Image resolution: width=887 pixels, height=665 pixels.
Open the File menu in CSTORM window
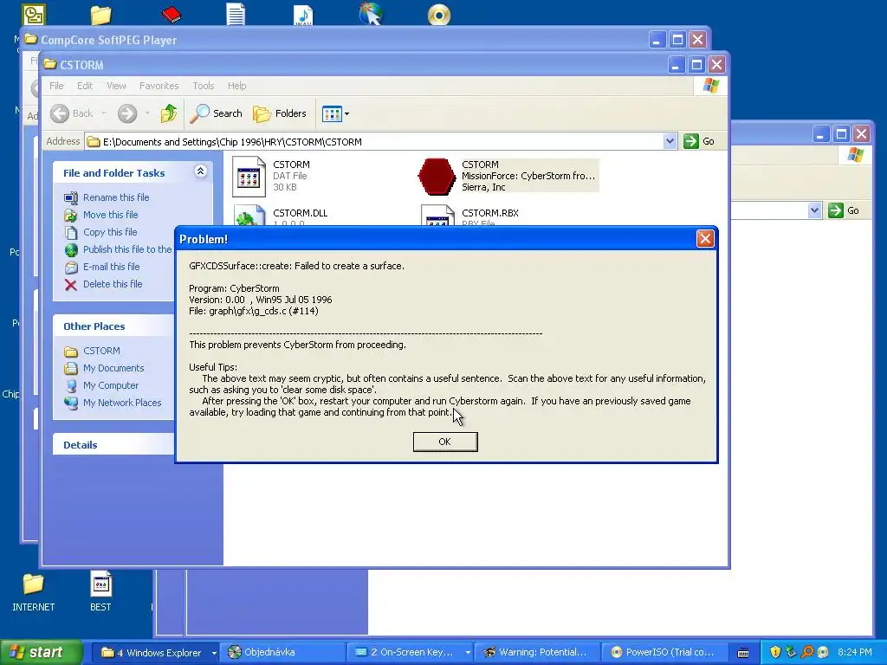click(56, 86)
